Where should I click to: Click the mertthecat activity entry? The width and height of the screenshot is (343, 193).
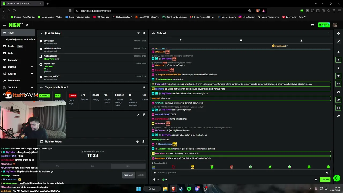[x=93, y=68]
